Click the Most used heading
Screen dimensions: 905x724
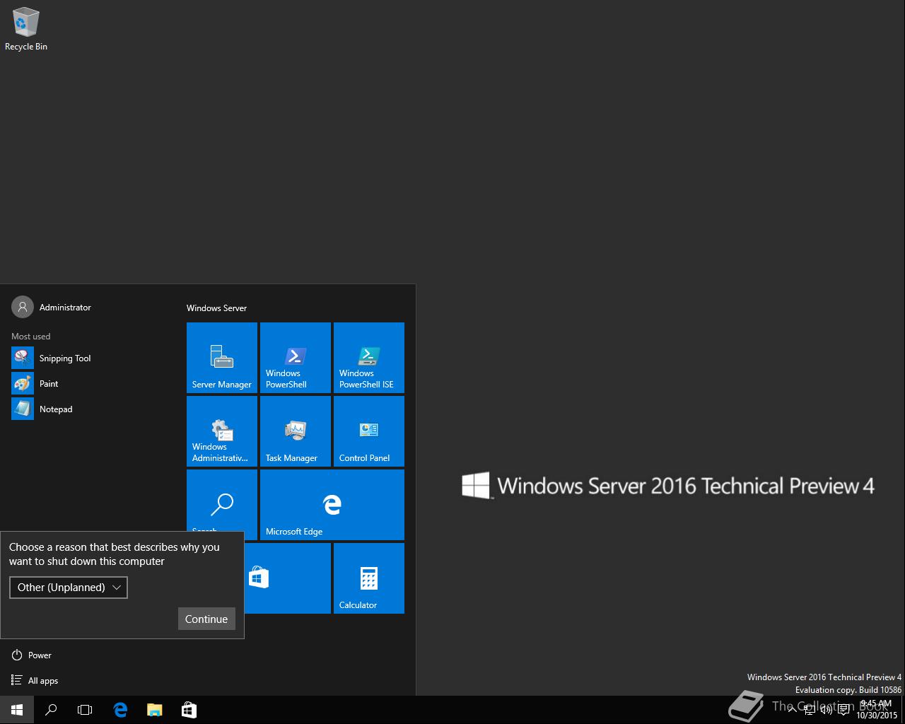point(30,337)
